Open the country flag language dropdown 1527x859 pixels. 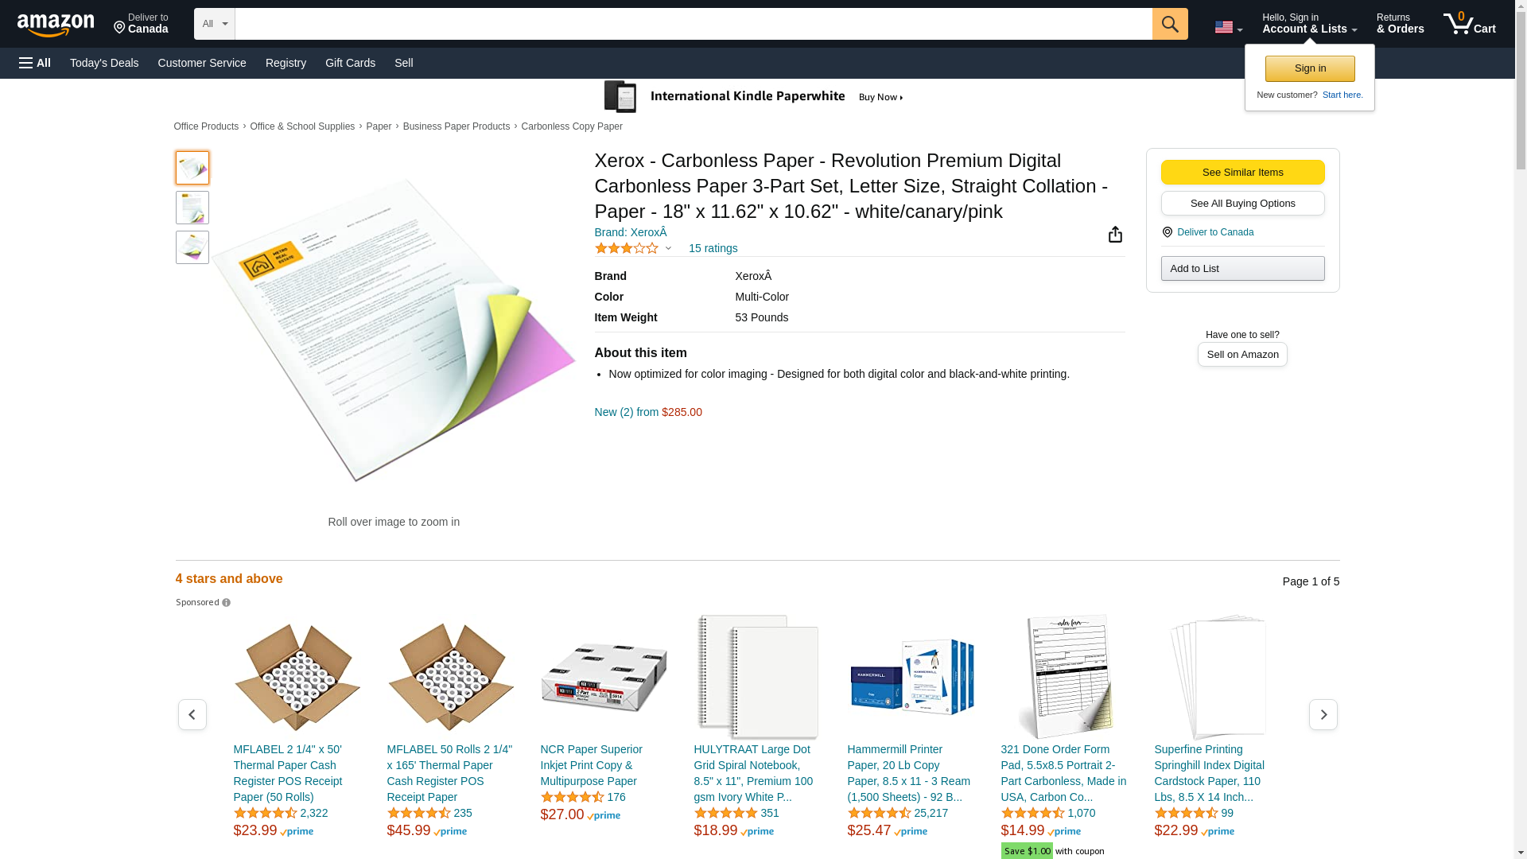click(1228, 27)
